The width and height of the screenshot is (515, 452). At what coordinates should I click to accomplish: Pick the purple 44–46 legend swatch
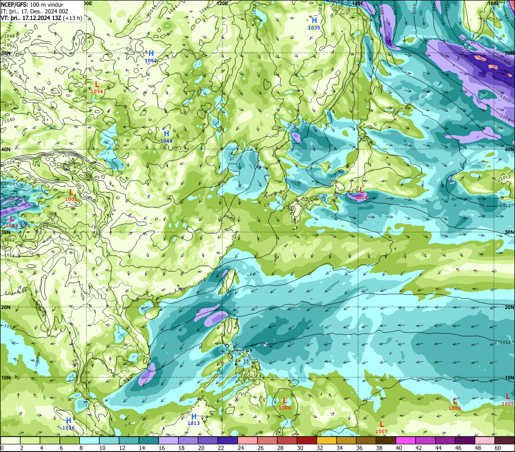pos(445,440)
